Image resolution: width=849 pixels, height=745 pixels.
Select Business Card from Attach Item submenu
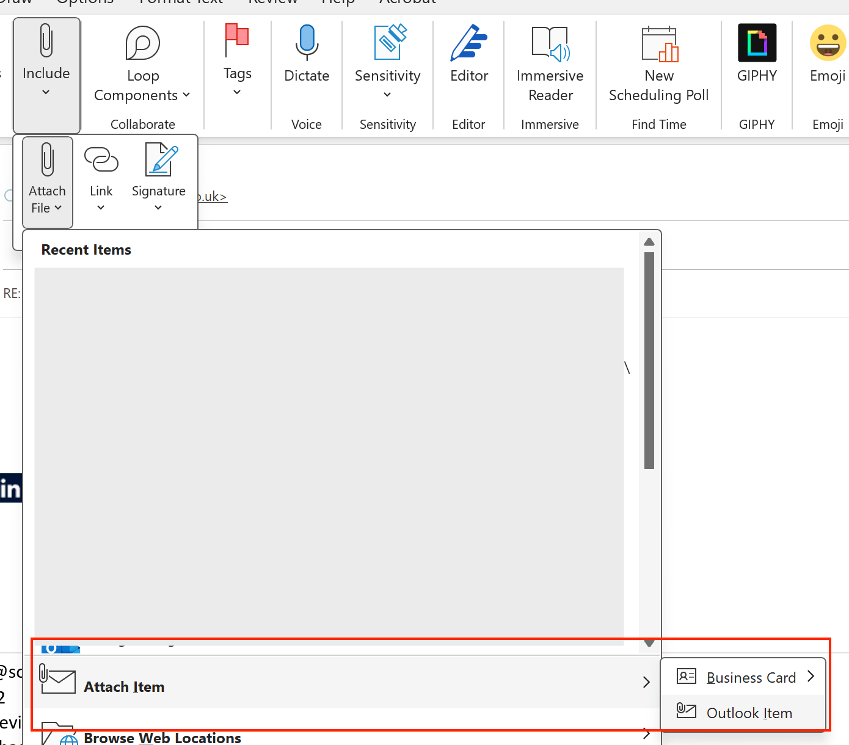751,677
